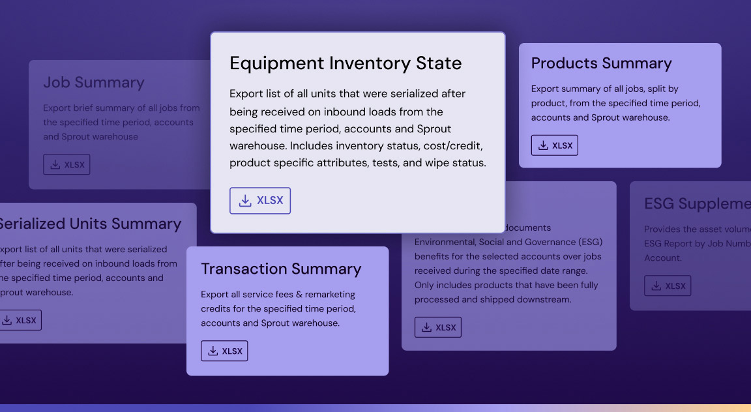
Task: Click the Job Summary download icon
Action: [55, 165]
